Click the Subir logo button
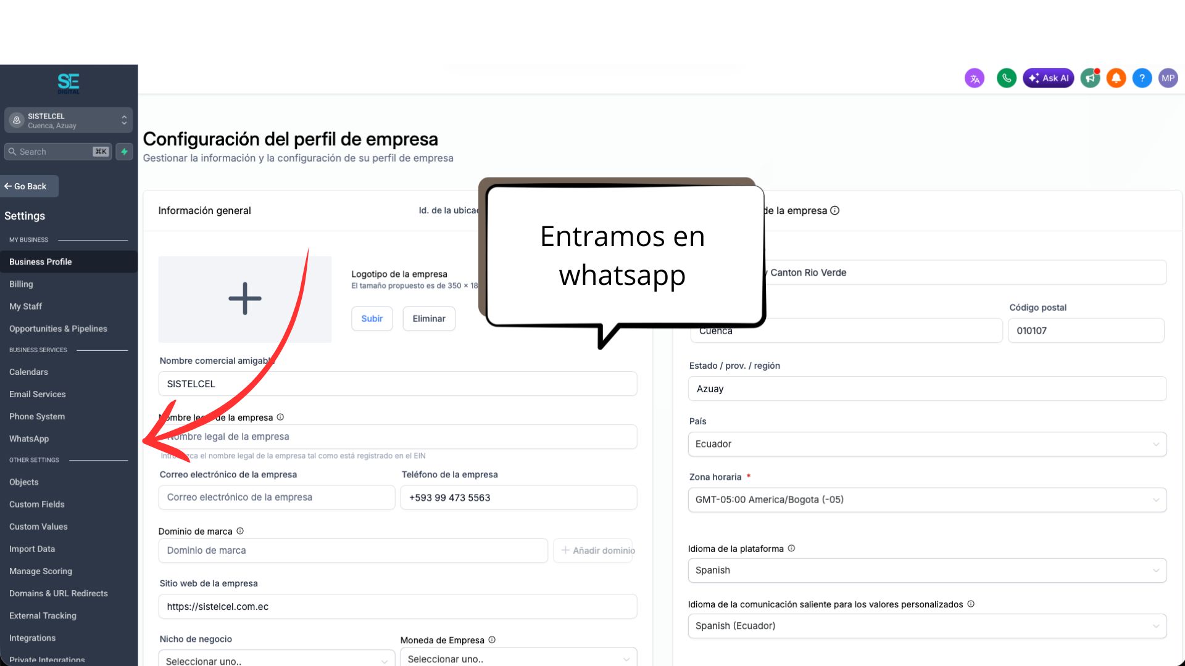Screen dimensions: 1185x666 click(372, 318)
